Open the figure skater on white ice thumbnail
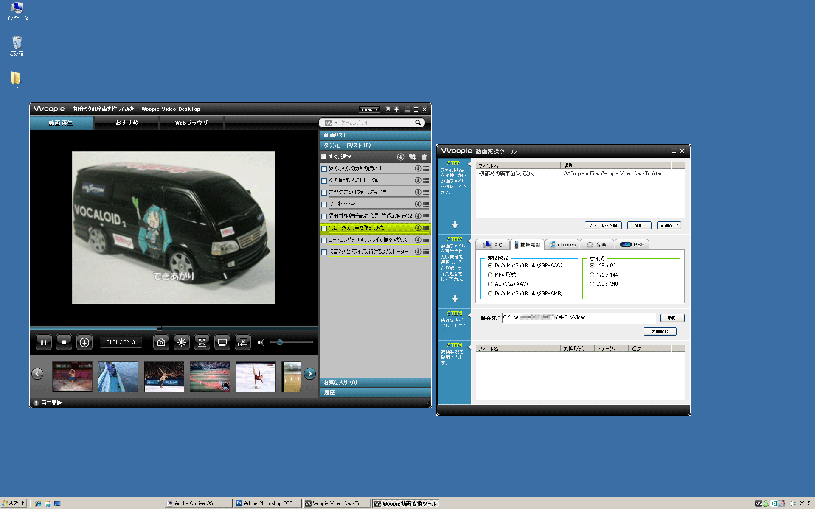 click(256, 377)
